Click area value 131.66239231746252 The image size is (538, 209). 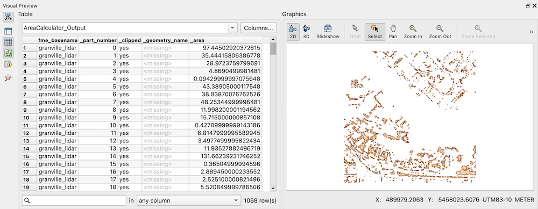231,156
